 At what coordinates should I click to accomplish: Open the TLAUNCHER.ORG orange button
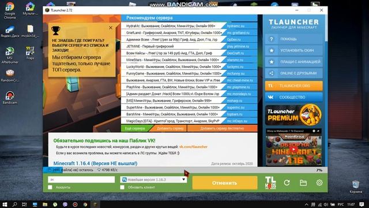[293, 86]
